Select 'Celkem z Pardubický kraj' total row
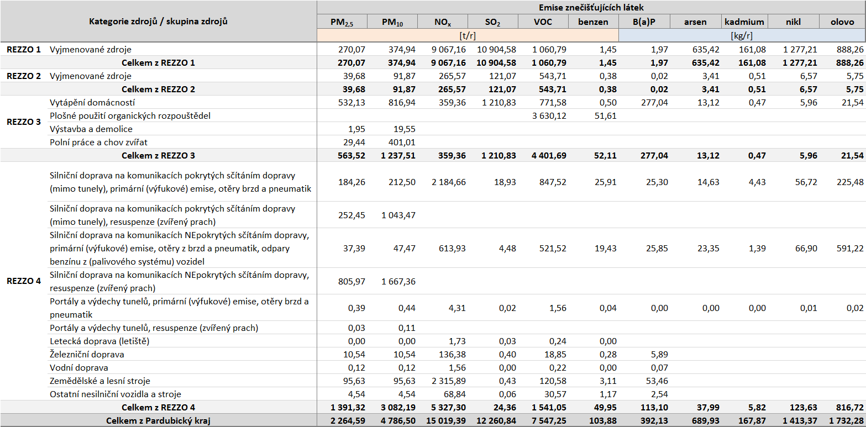The height and width of the screenshot is (427, 866). tap(433, 420)
